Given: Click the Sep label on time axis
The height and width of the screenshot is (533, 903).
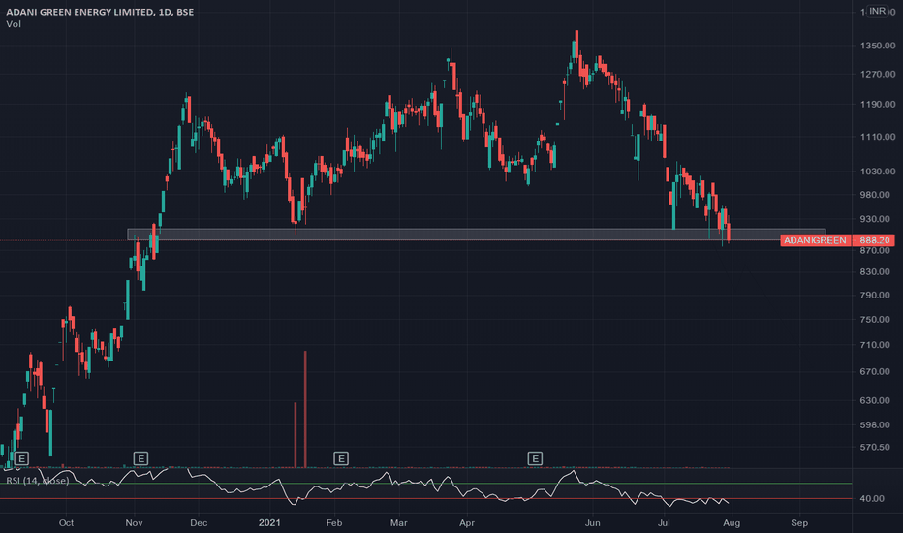Looking at the screenshot, I should pyautogui.click(x=799, y=523).
